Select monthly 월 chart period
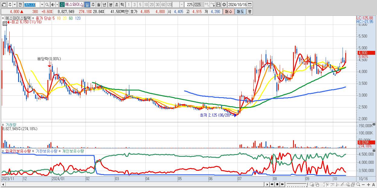377x188 pixels. (x=98, y=5)
